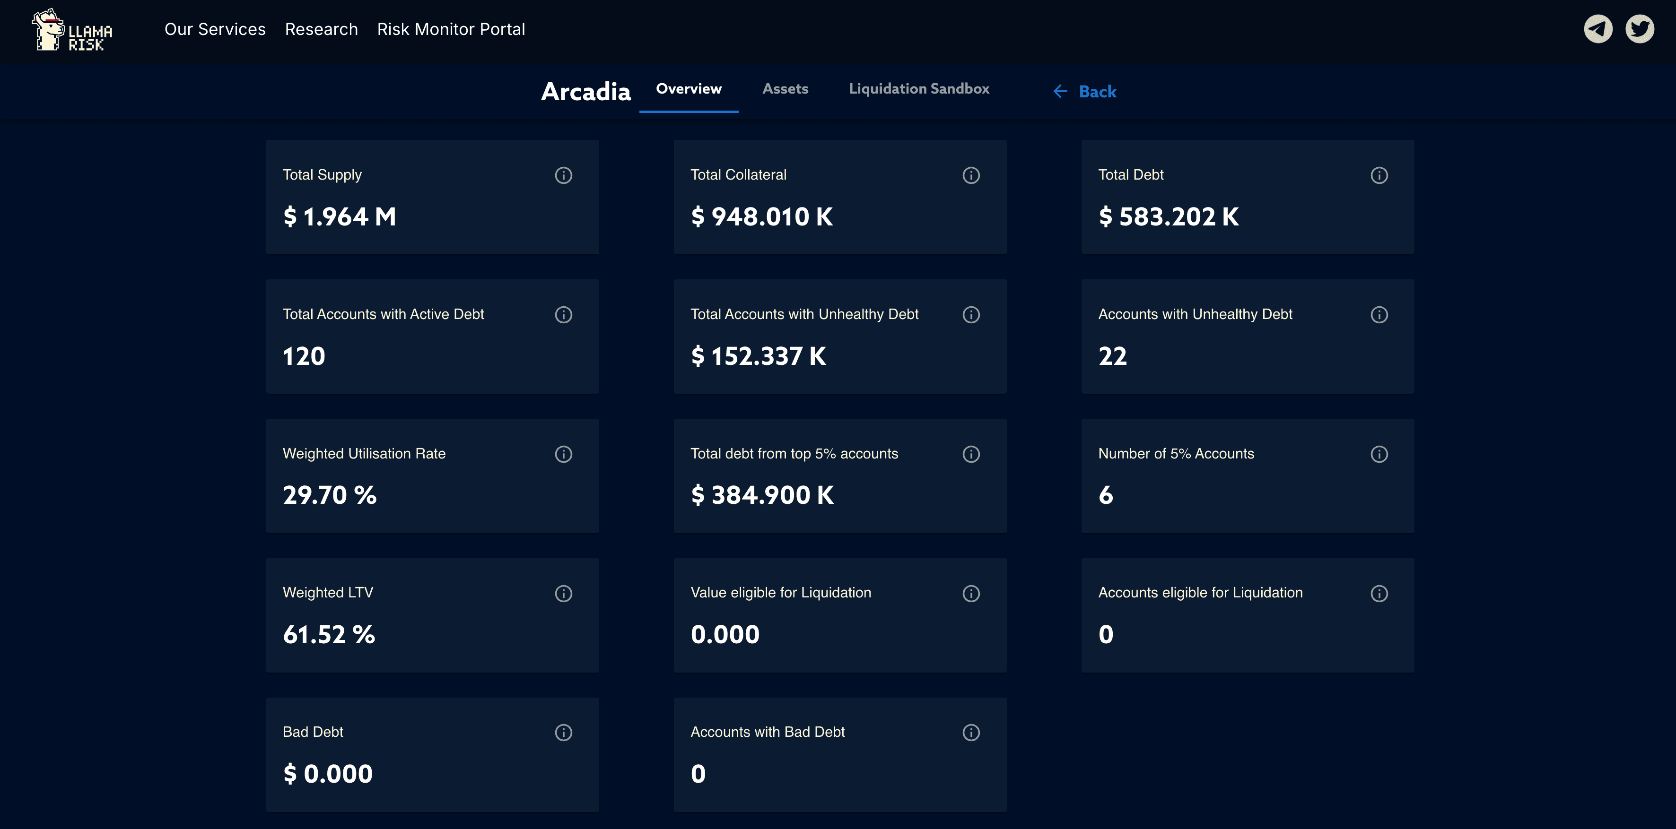Show info for Total Accounts with Active Debt

(563, 315)
